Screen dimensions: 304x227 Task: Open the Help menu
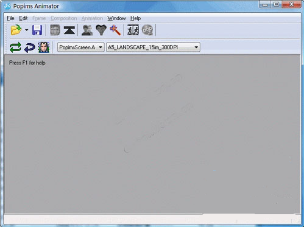click(x=135, y=18)
